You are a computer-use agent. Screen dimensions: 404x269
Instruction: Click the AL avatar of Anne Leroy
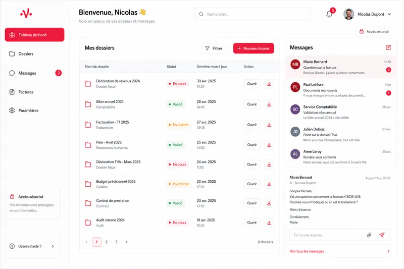(x=295, y=154)
